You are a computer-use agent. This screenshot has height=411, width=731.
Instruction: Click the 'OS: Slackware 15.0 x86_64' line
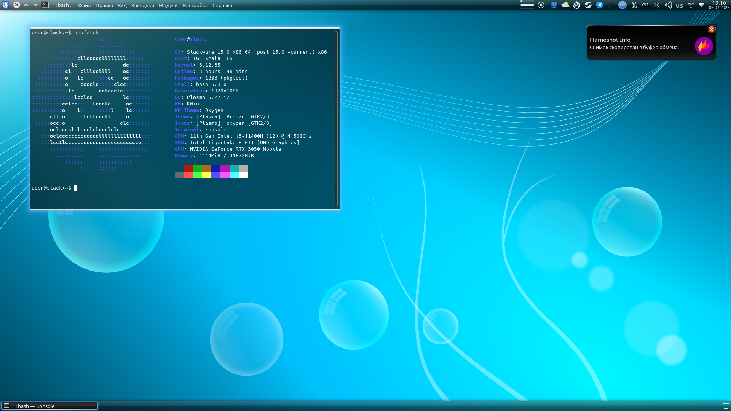(x=251, y=52)
